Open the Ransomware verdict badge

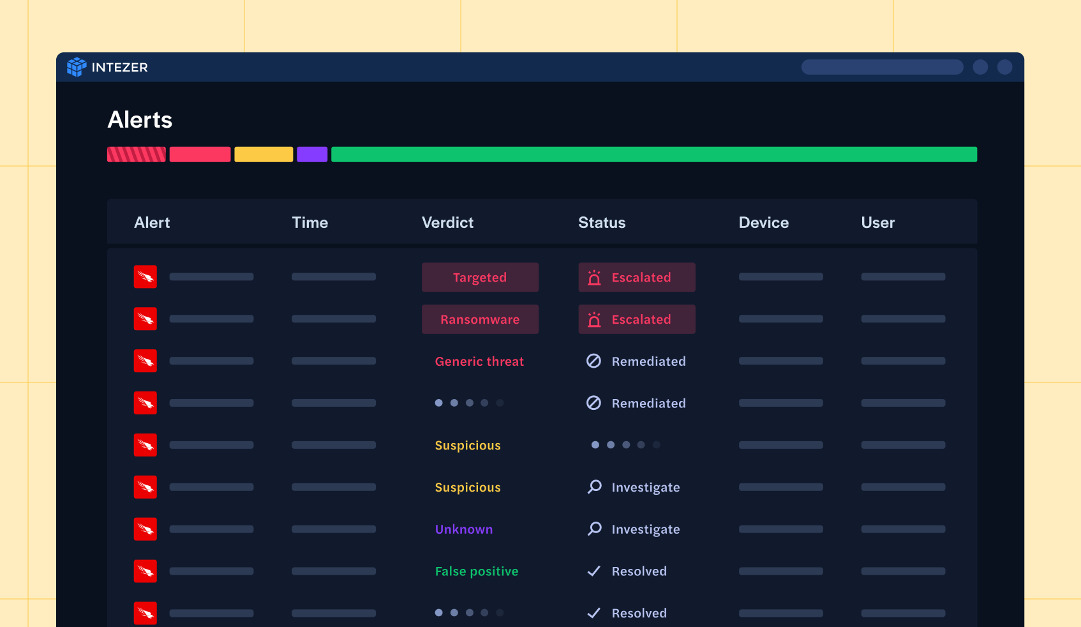point(480,319)
